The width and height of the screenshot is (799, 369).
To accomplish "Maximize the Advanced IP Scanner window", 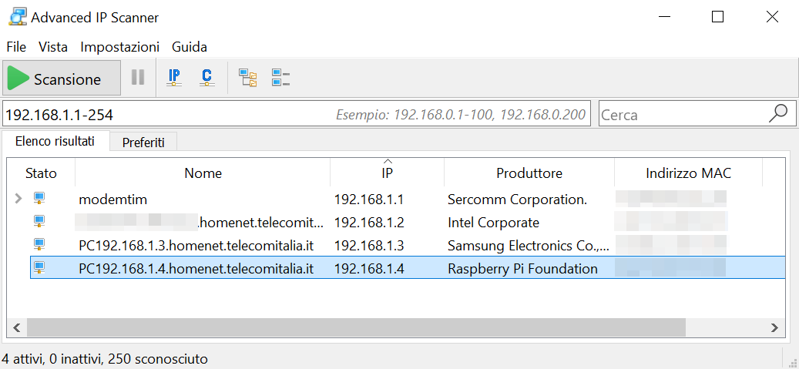I will click(x=717, y=17).
